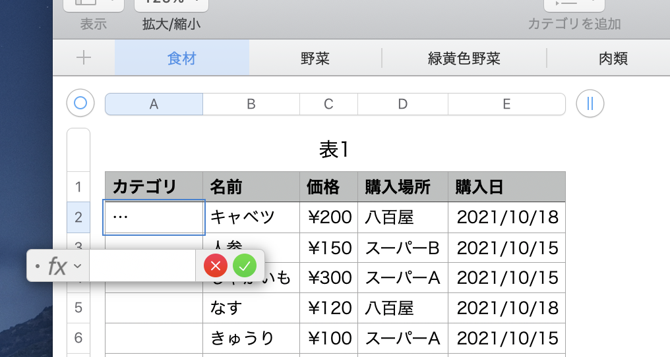Select the row 5 header
The width and height of the screenshot is (670, 357).
[78, 308]
